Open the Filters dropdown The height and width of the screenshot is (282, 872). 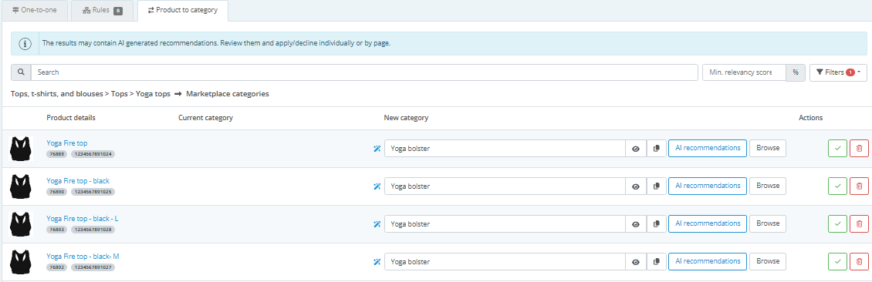(838, 72)
